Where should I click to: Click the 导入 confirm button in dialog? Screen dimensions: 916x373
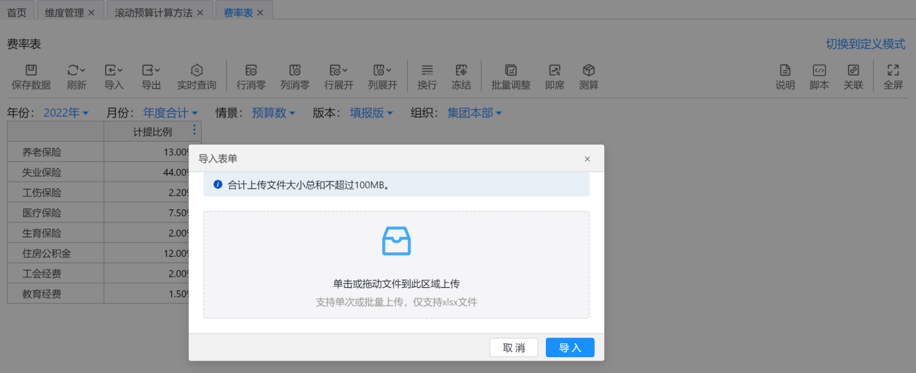point(570,348)
